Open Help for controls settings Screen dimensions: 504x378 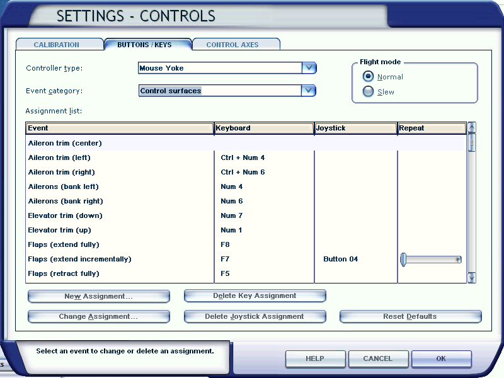tap(316, 358)
